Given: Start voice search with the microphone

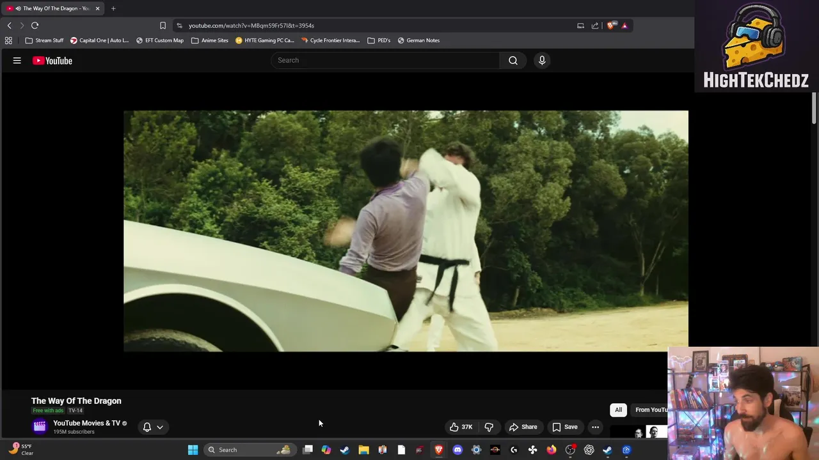Looking at the screenshot, I should point(542,60).
